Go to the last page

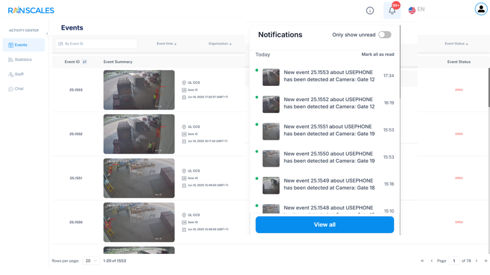[486, 261]
